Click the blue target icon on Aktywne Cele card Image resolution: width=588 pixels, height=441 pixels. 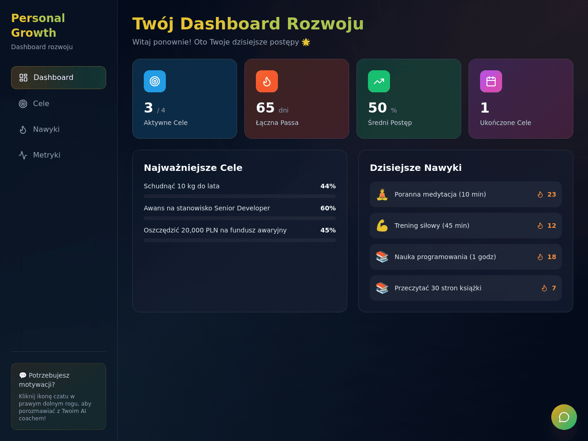coord(155,81)
